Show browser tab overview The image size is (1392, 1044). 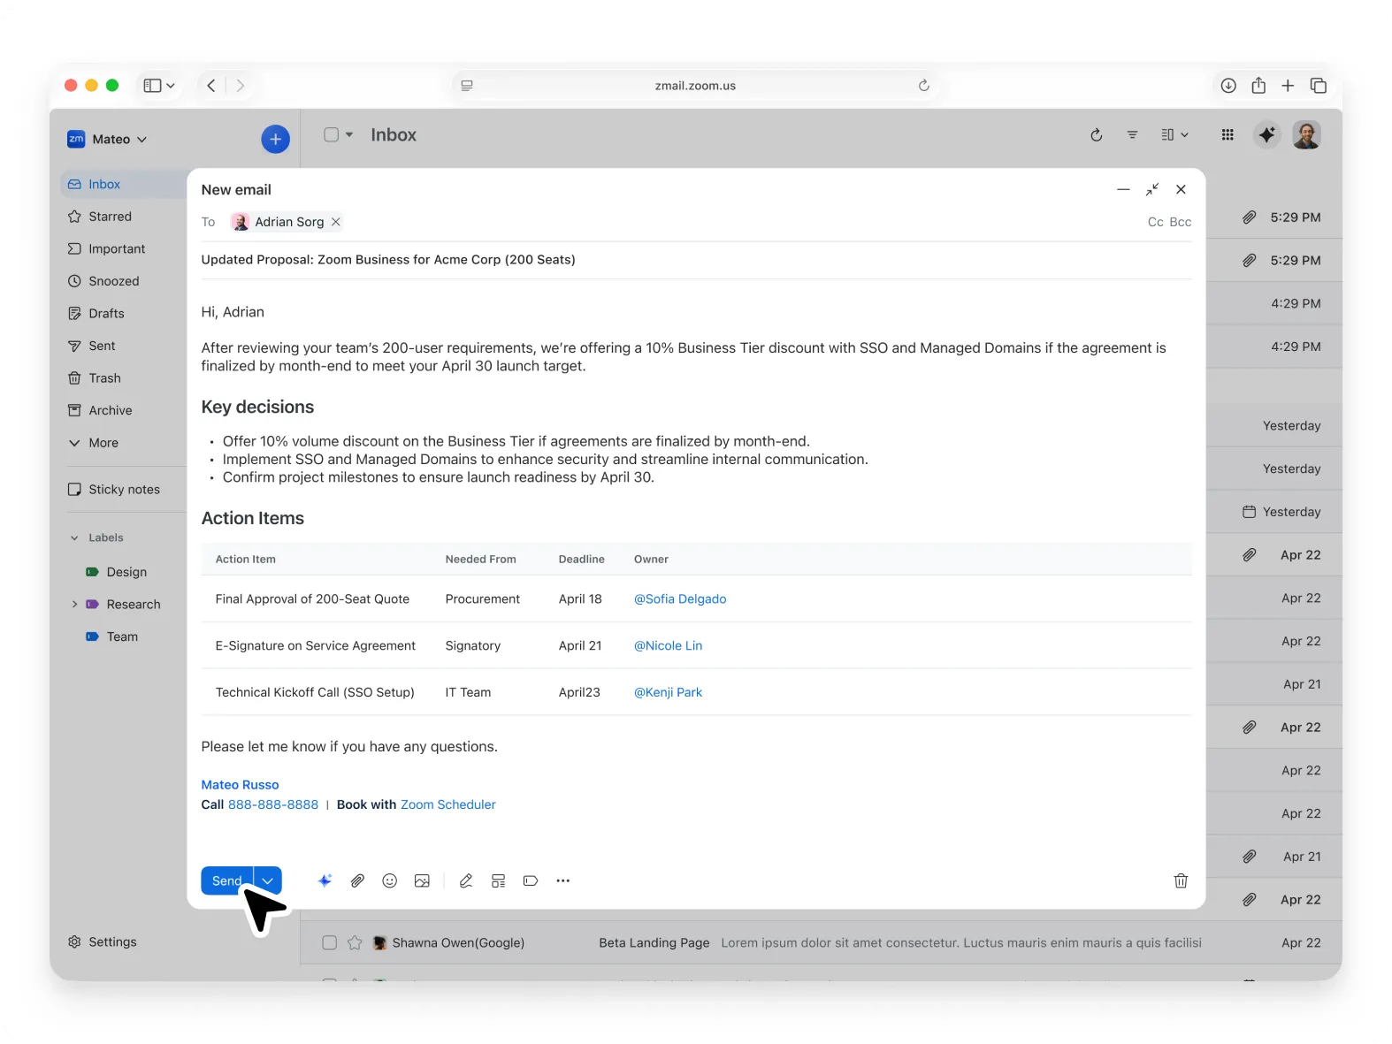click(1318, 86)
